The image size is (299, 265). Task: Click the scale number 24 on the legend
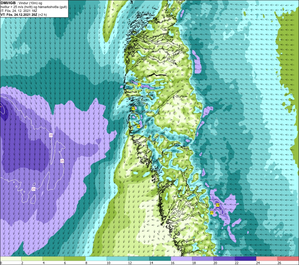click(x=258, y=263)
